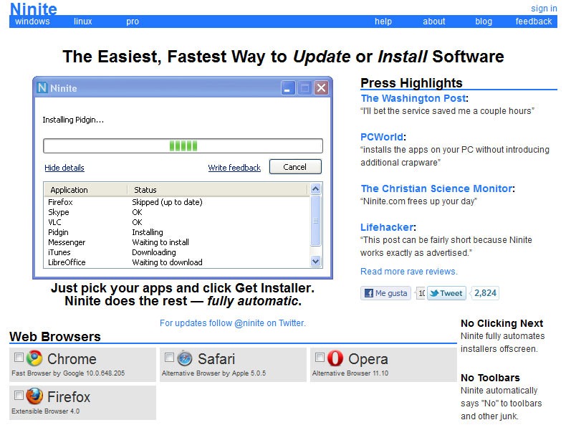Click the green installation progress bar
Image resolution: width=571 pixels, height=425 pixels.
[x=183, y=146]
